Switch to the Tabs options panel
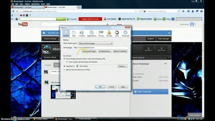The width and height of the screenshot is (215, 121). (x=74, y=33)
